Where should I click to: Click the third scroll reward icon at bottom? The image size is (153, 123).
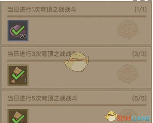click(18, 116)
